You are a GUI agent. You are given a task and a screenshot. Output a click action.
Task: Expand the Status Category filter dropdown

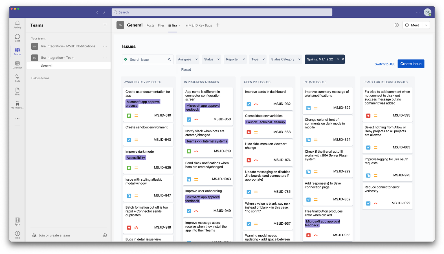(x=285, y=59)
